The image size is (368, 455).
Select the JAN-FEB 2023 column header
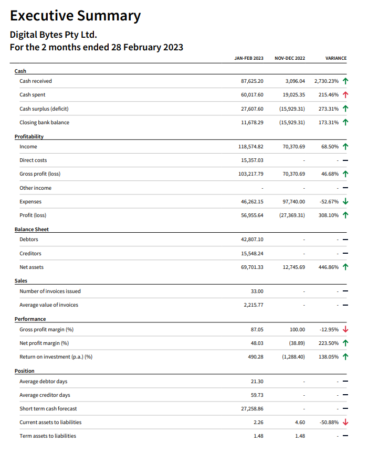(249, 58)
